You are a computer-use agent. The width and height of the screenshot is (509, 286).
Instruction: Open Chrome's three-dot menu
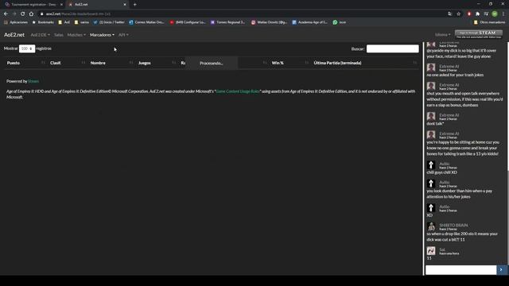coord(503,14)
